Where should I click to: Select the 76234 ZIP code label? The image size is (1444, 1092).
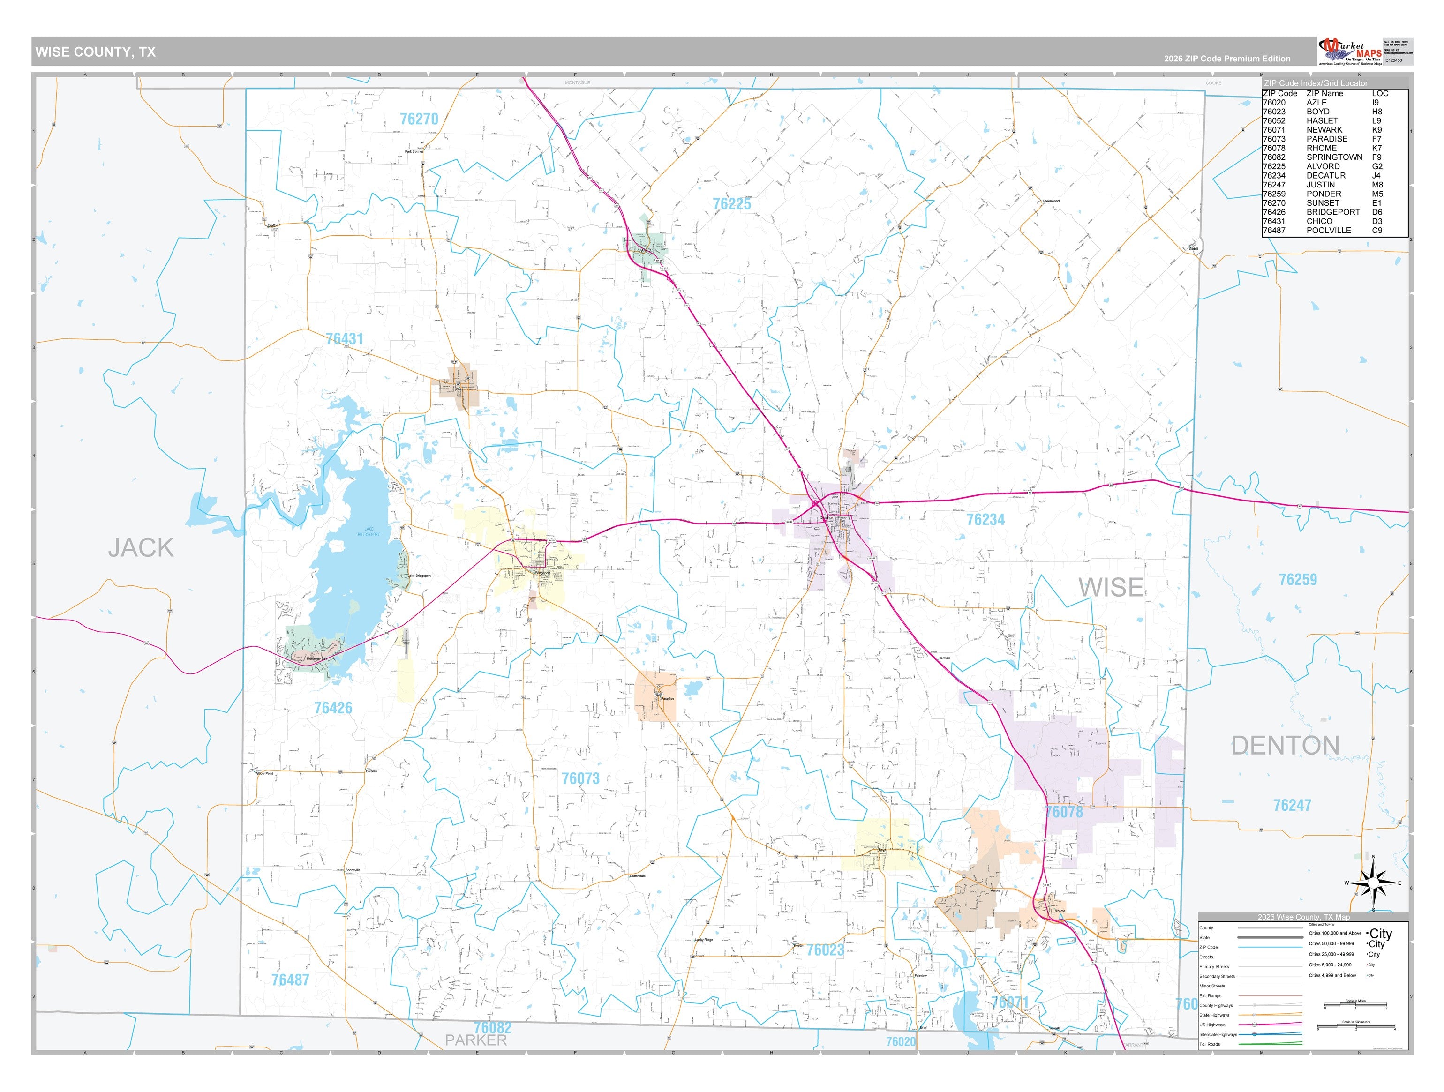(985, 520)
